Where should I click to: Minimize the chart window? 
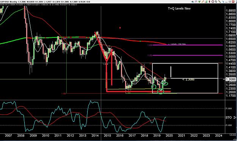[226, 2]
